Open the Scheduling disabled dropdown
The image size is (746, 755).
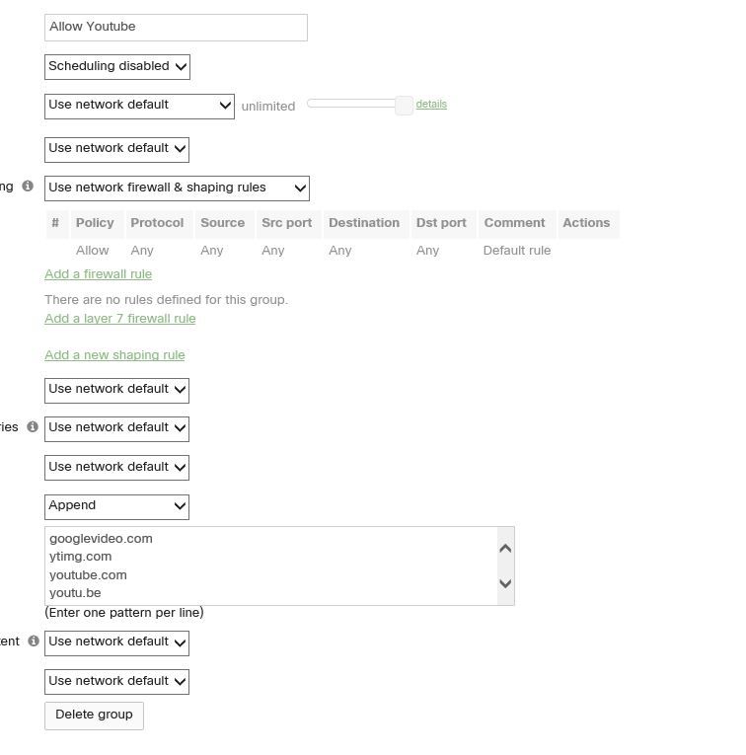click(117, 67)
